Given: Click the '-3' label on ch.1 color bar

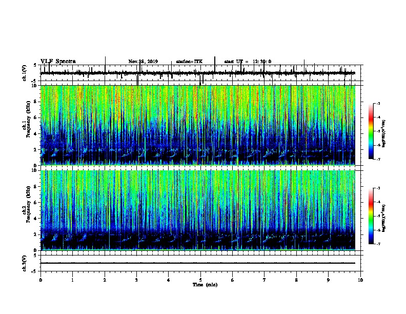Looking at the screenshot, I should coord(378,103).
